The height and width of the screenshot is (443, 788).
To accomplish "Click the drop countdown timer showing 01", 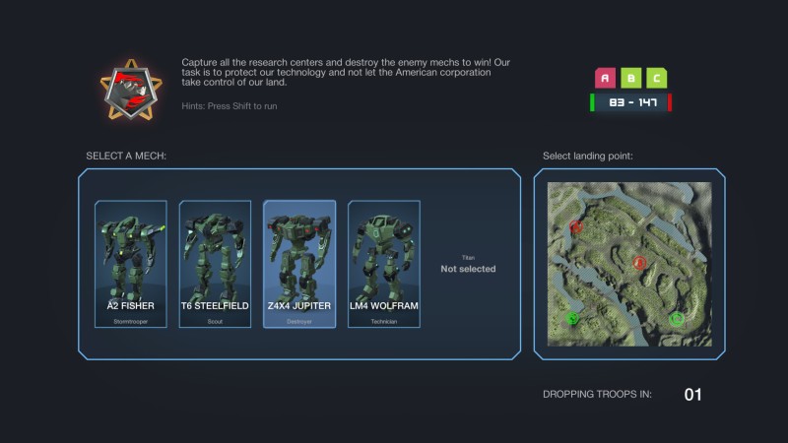I will coord(693,395).
